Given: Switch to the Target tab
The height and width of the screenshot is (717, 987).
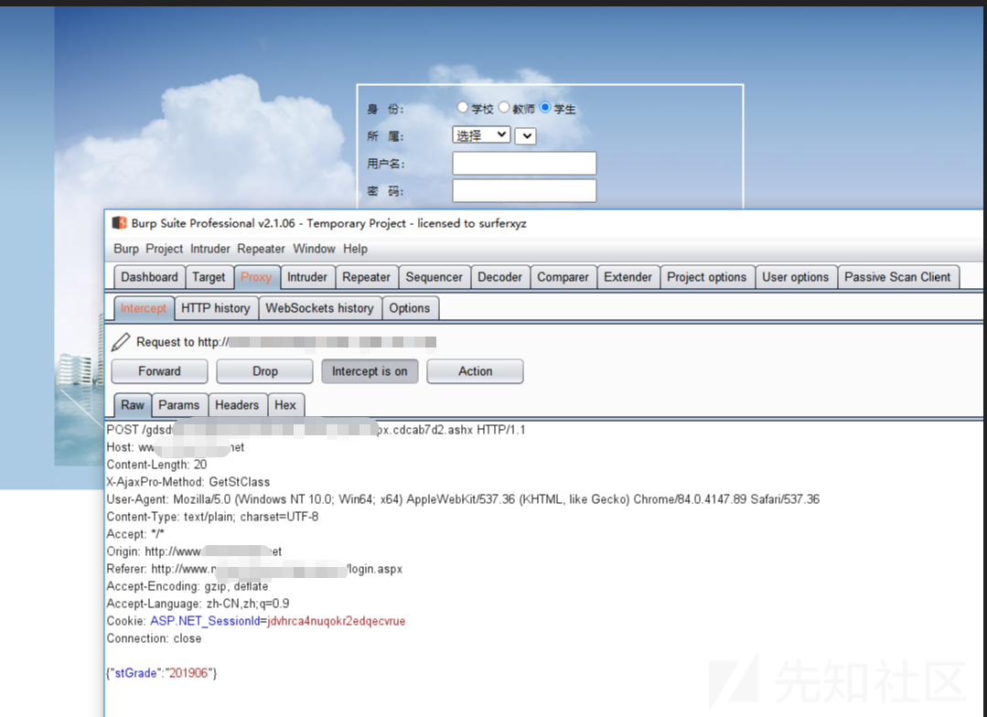Looking at the screenshot, I should pos(209,277).
